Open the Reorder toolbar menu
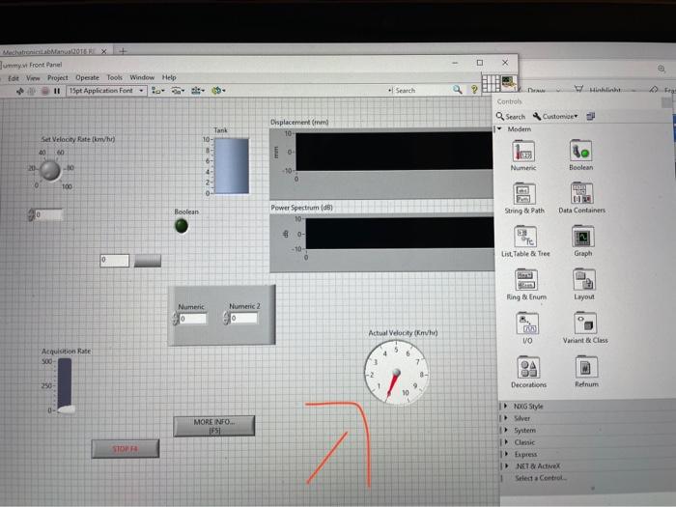The width and height of the screenshot is (676, 507). tap(218, 91)
